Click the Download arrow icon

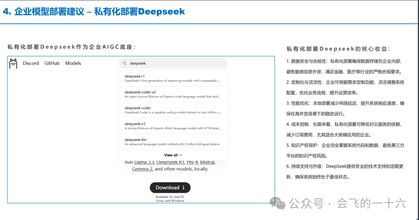183,188
